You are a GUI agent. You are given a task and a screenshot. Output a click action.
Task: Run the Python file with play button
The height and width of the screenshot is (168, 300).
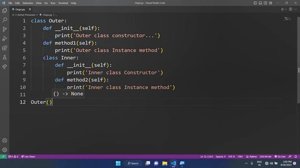pyautogui.click(x=282, y=9)
